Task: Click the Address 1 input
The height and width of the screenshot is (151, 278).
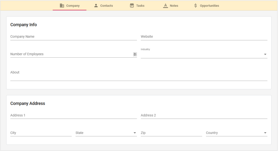Action: click(x=74, y=115)
